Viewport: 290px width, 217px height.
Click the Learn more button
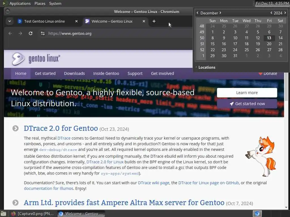pos(247,93)
